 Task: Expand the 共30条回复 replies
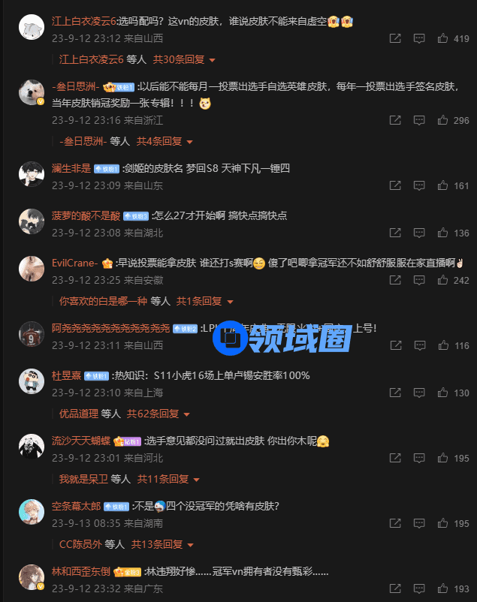(x=184, y=59)
